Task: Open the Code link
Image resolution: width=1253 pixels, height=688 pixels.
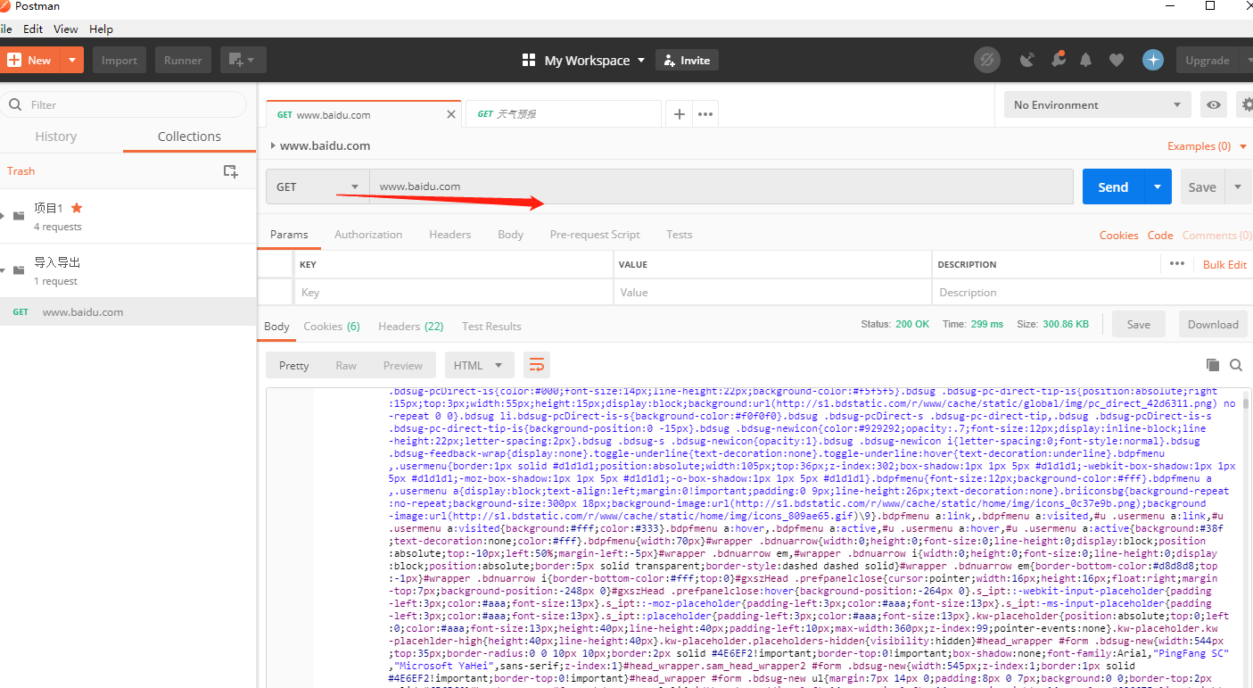Action: tap(1160, 236)
